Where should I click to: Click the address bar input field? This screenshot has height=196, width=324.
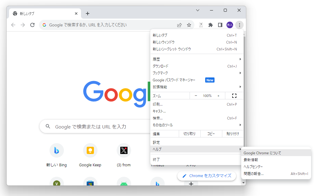coord(90,25)
